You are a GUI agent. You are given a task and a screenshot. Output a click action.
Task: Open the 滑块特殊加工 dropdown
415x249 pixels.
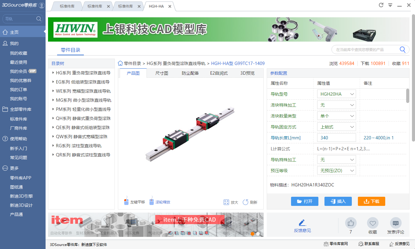click(336, 105)
